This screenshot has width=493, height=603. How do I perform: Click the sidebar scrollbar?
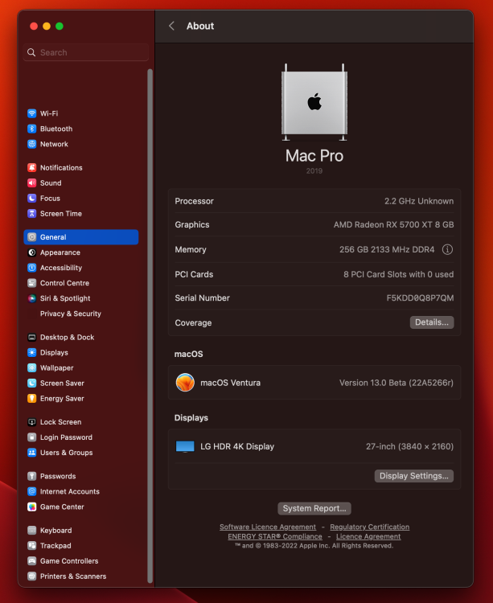click(x=150, y=326)
